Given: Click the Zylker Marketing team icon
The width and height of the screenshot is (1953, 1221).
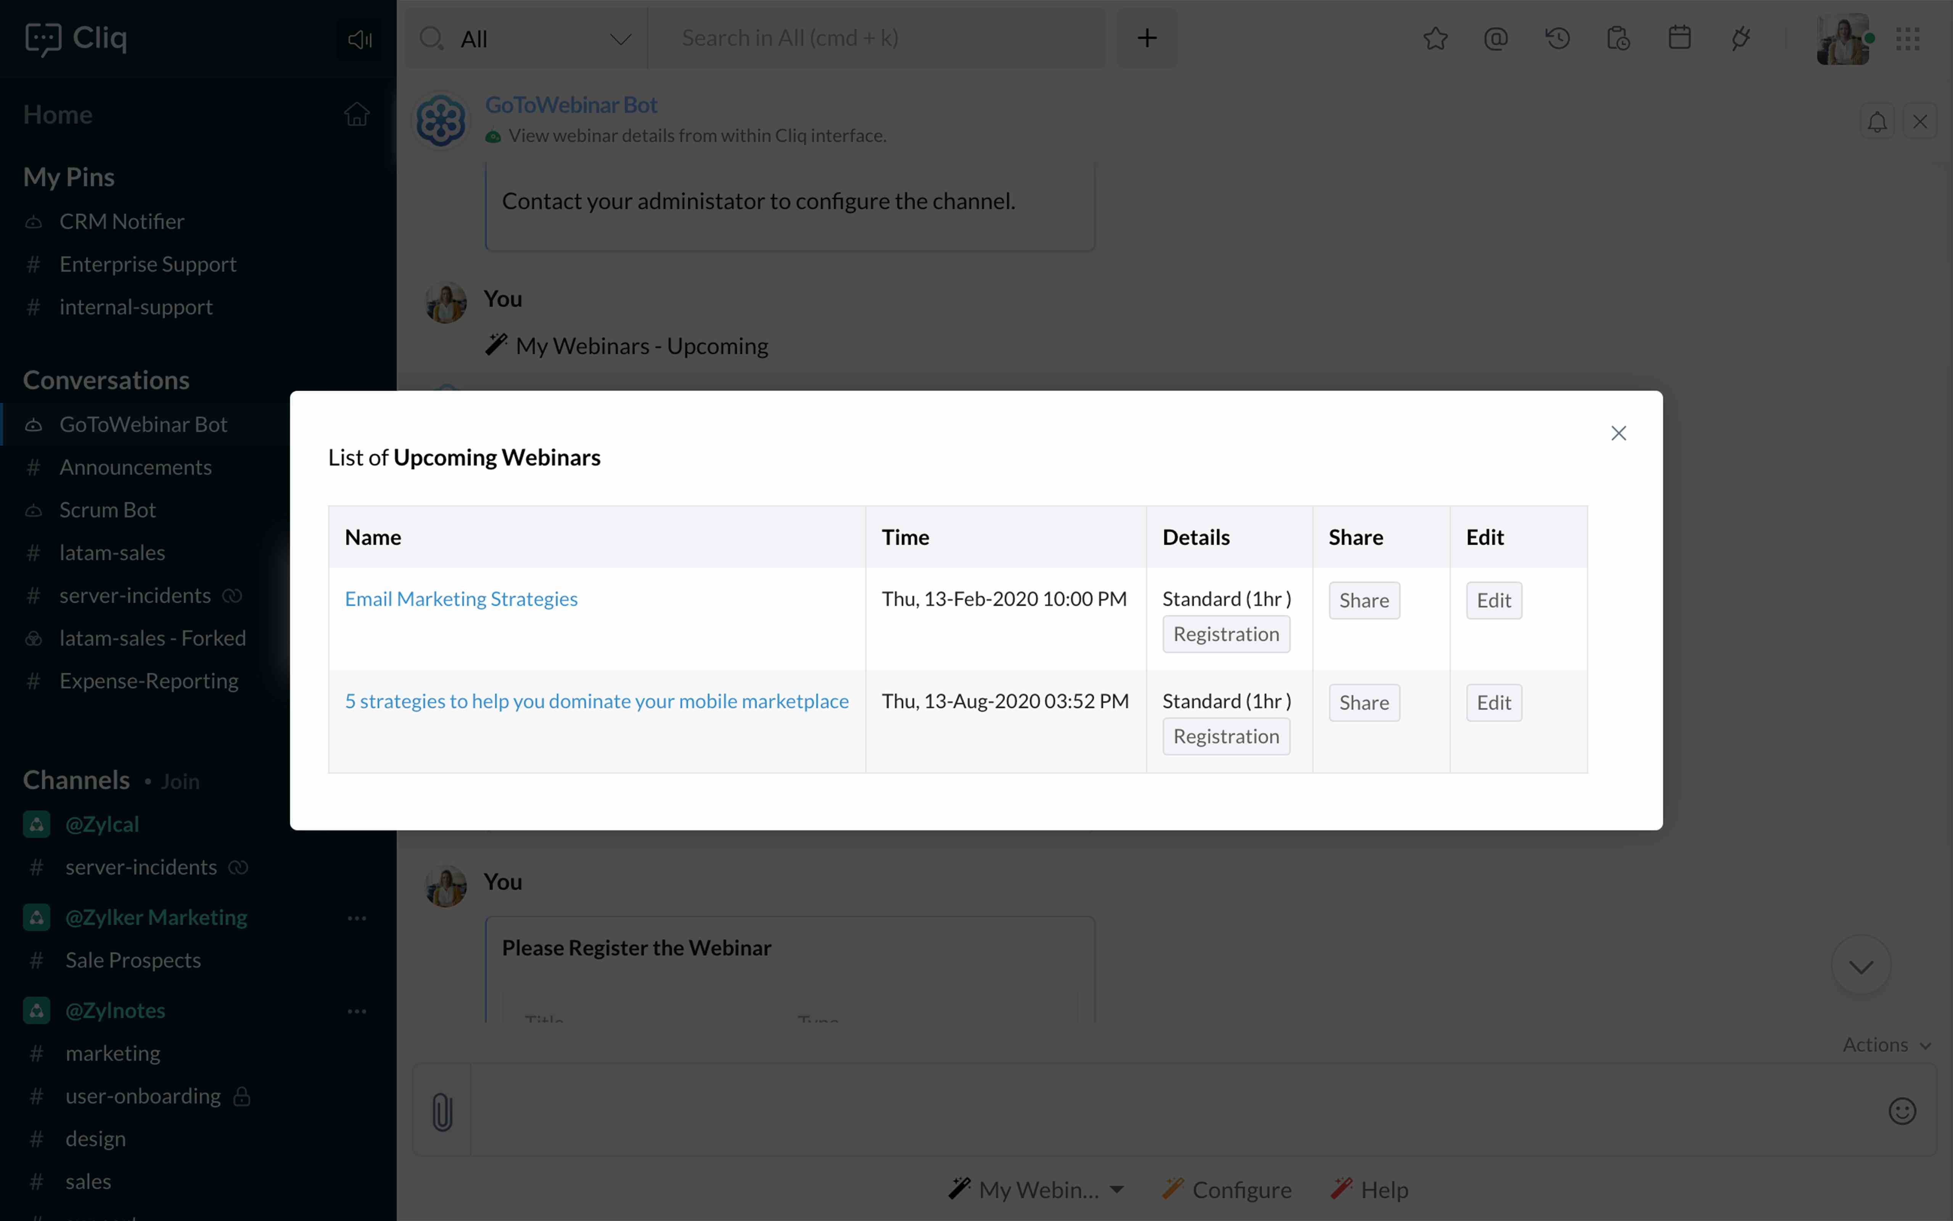Looking at the screenshot, I should [36, 917].
